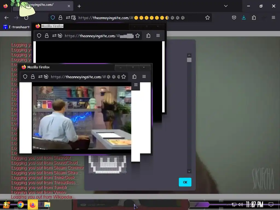Click autoplay blocked icon in front video popup
The height and width of the screenshot is (210, 280).
point(46,77)
